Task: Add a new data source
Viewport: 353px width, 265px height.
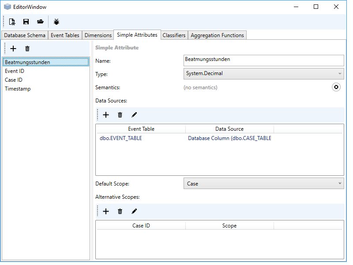Action: (106, 115)
